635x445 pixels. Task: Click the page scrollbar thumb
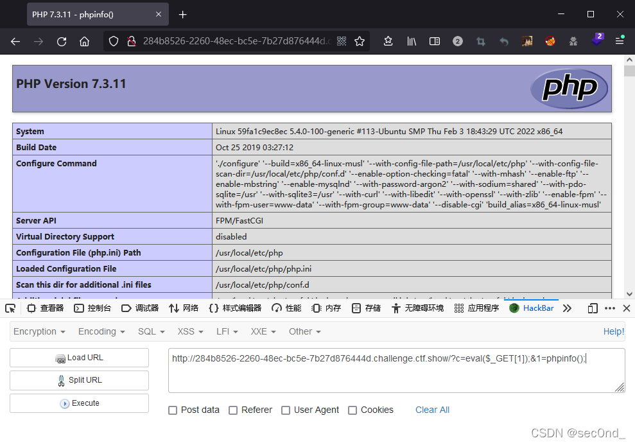coord(629,71)
